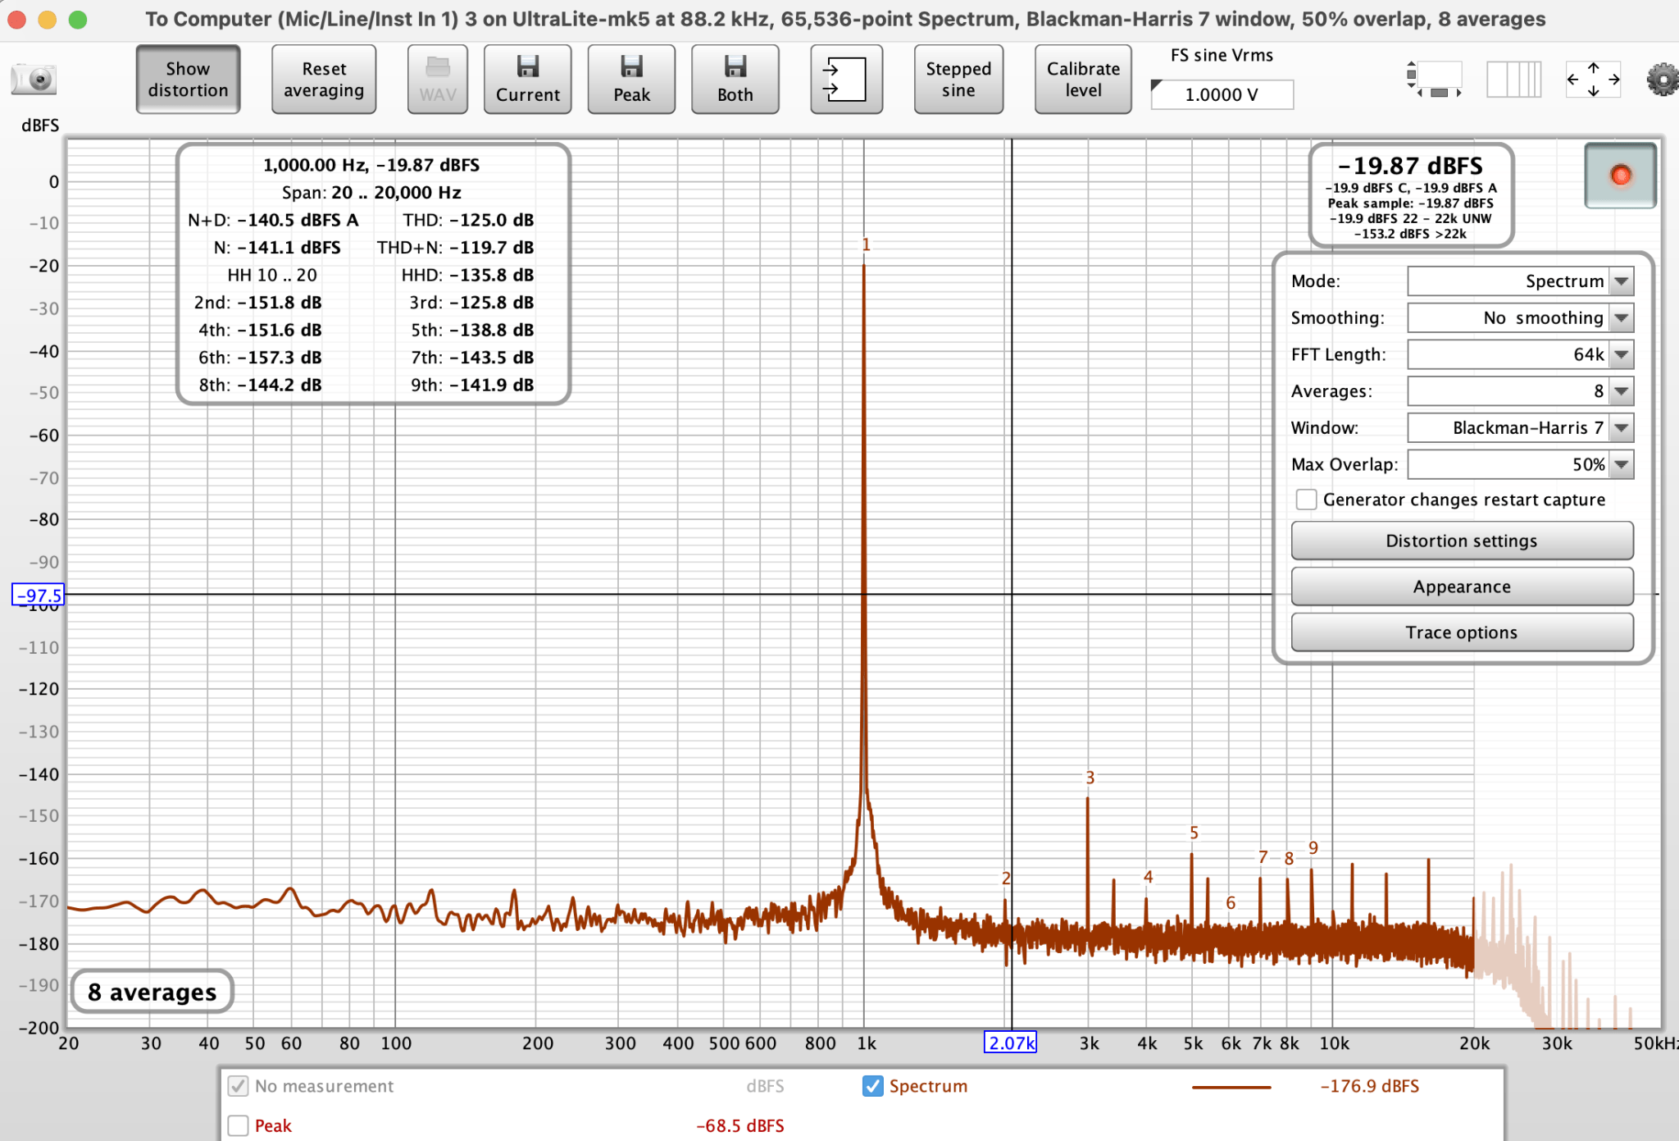Click the THD+N: -119.7 dB value
Viewport: 1679px width, 1141px height.
[x=455, y=248]
